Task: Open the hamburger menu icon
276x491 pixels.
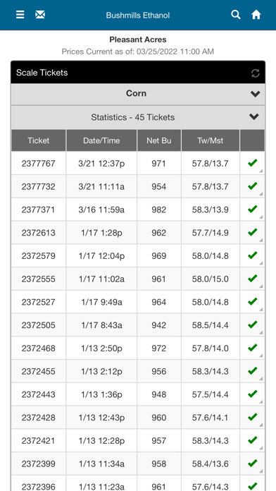Action: click(20, 15)
